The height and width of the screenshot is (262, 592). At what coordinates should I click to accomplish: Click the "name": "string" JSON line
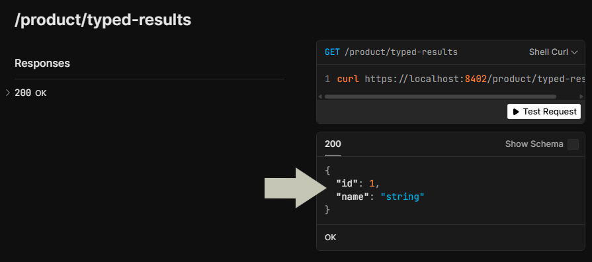(380, 196)
